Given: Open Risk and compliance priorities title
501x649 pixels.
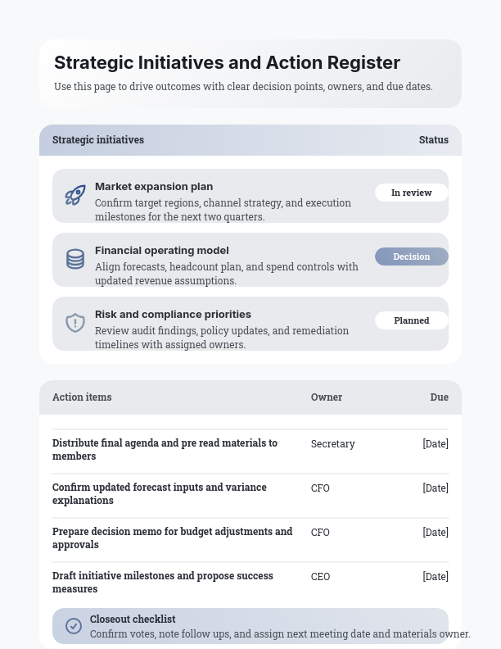Looking at the screenshot, I should click(173, 315).
